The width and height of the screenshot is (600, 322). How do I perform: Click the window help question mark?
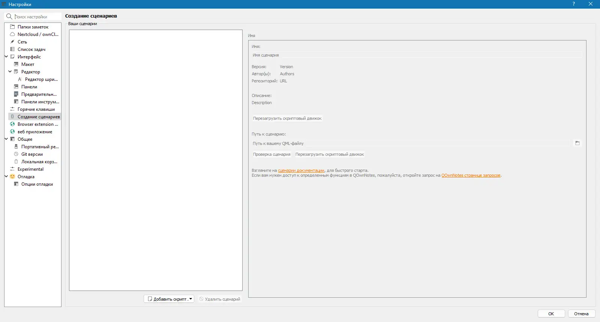coord(574,4)
